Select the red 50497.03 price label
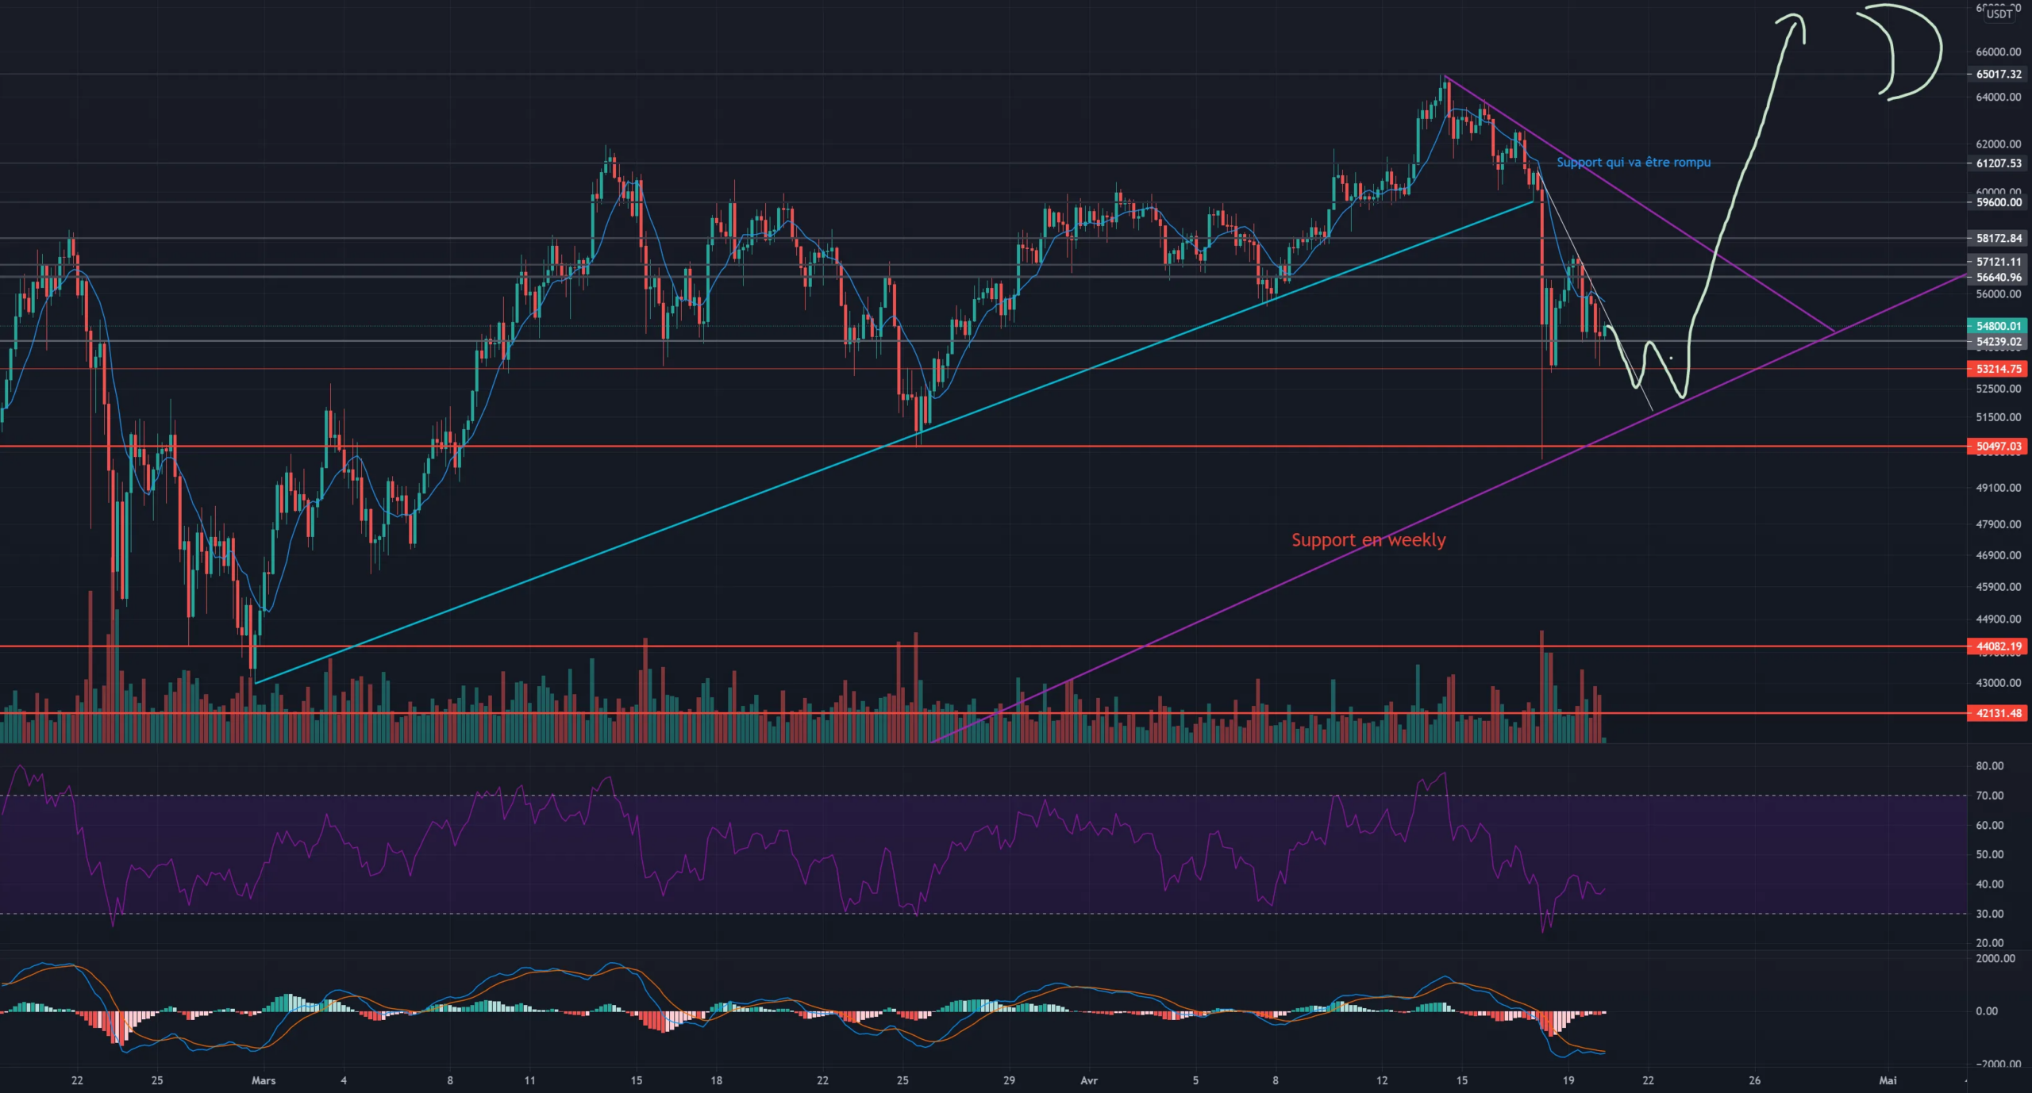Viewport: 2032px width, 1093px height. (1997, 447)
